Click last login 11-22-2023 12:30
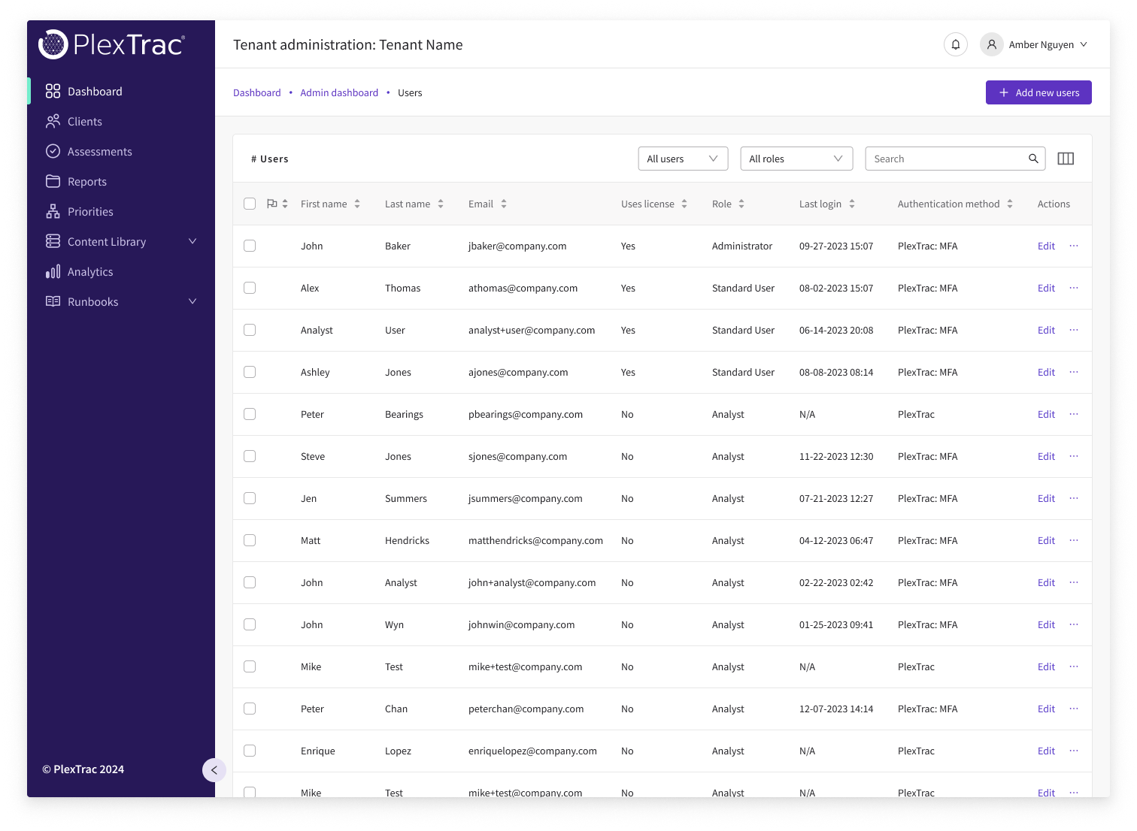This screenshot has width=1137, height=831. [x=836, y=456]
